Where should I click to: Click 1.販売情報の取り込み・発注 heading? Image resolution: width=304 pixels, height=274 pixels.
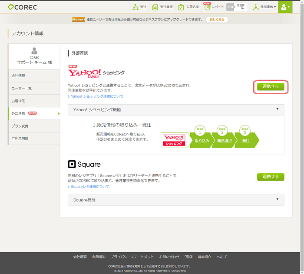[122, 125]
